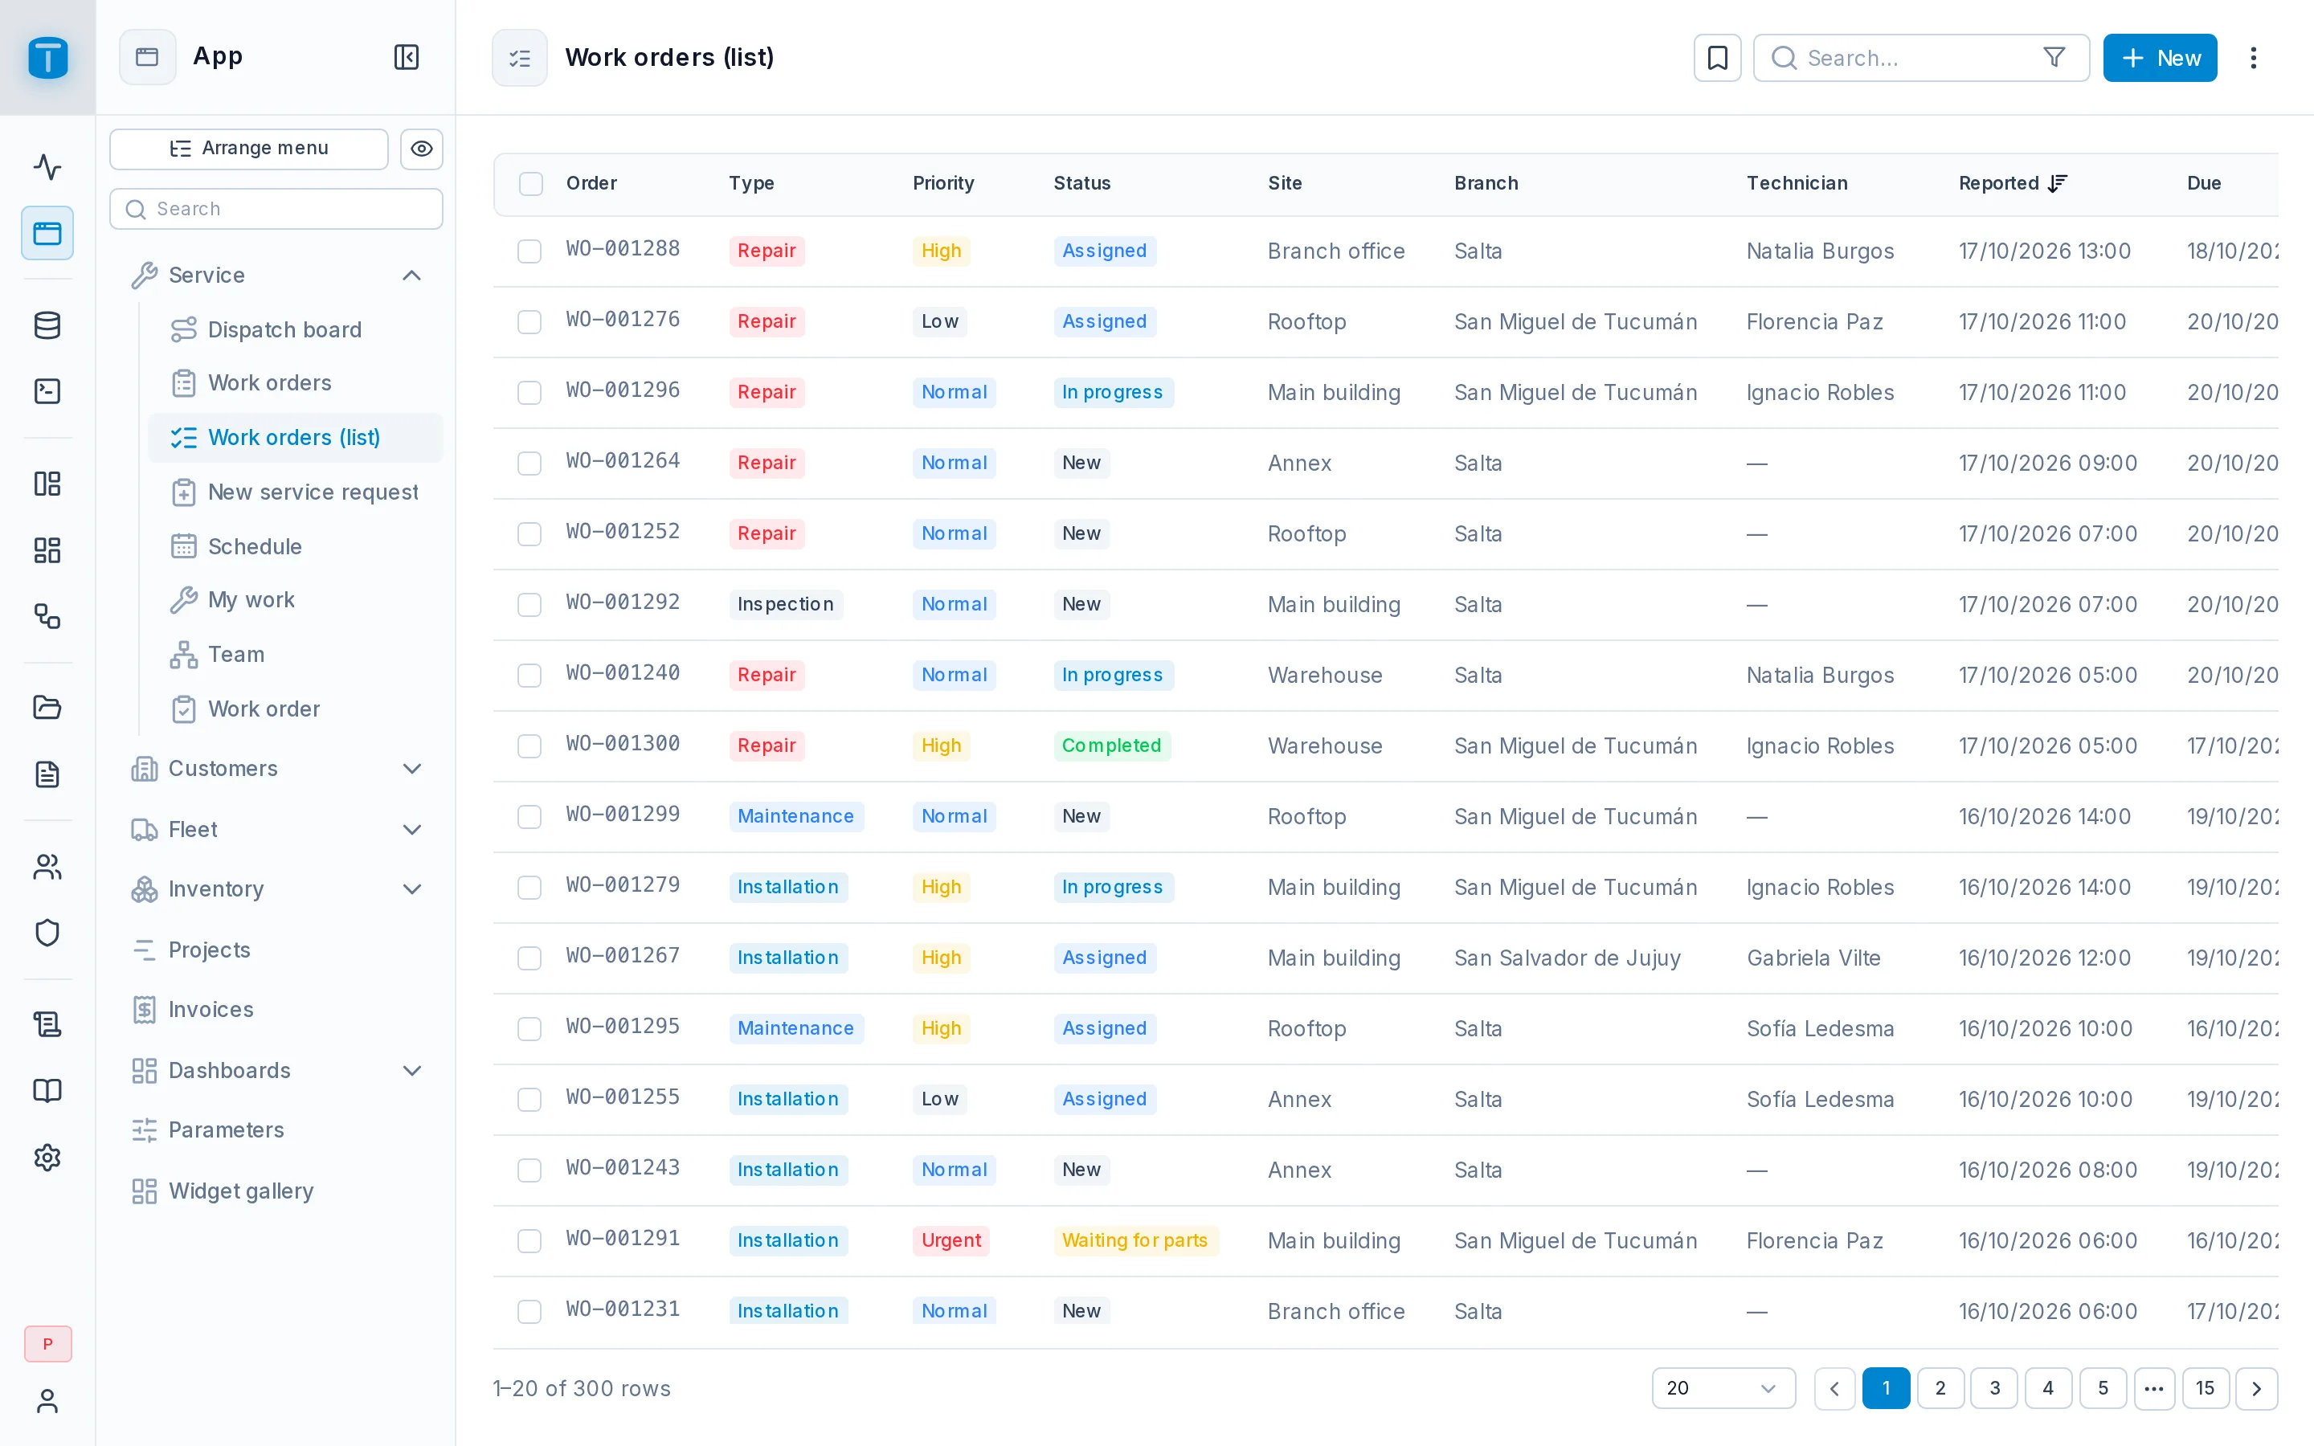Open the three-dot more options menu
The width and height of the screenshot is (2314, 1446).
point(2254,57)
